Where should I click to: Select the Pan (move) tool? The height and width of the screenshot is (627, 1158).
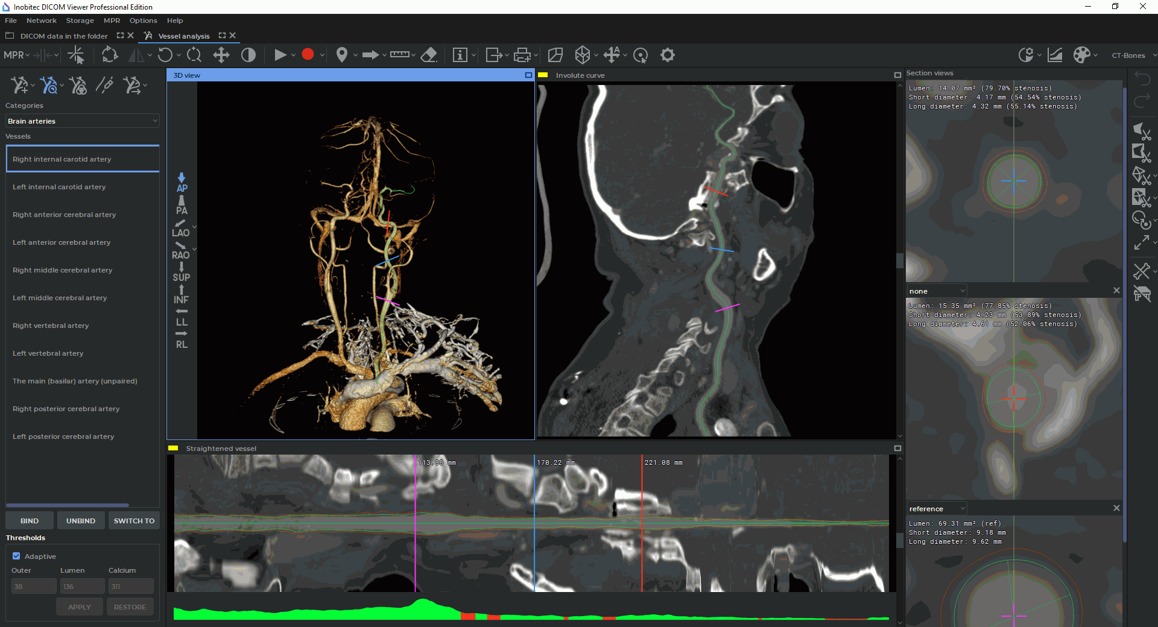(x=221, y=55)
